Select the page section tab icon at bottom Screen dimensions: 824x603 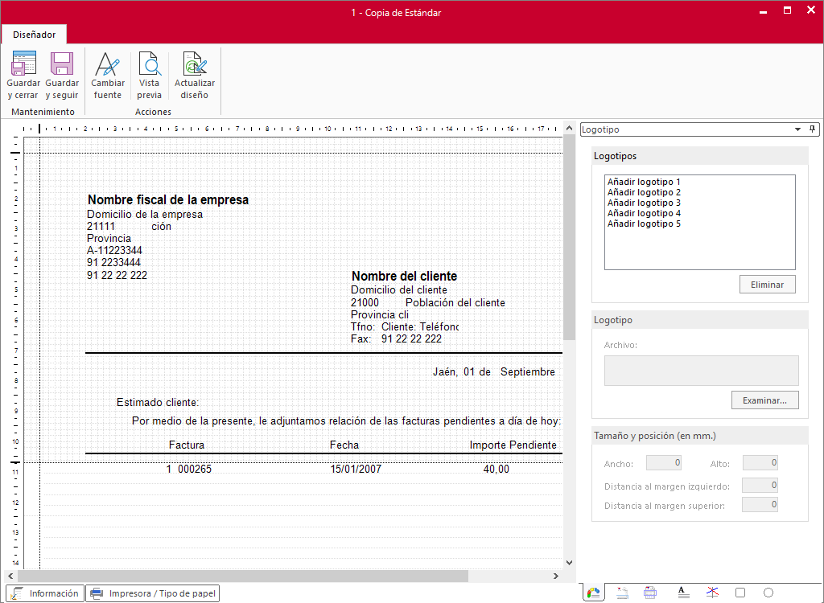click(622, 593)
